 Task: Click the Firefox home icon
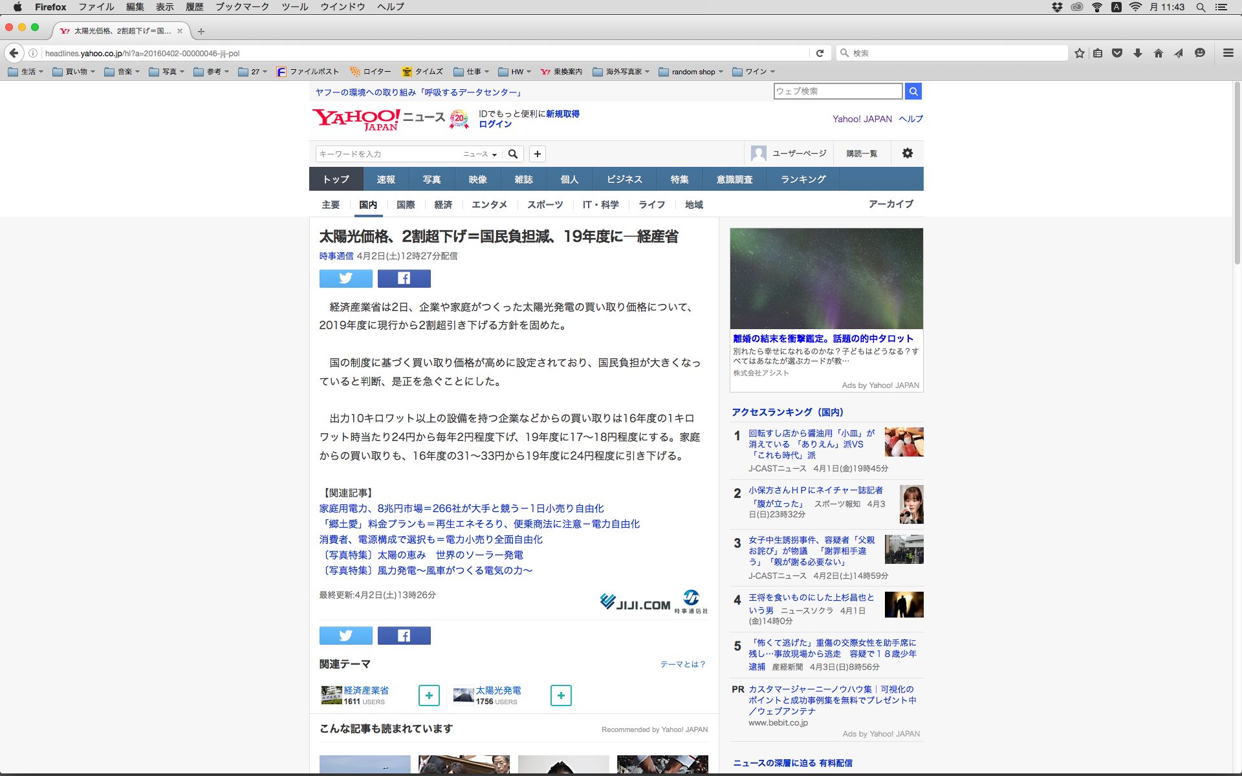[x=1158, y=53]
